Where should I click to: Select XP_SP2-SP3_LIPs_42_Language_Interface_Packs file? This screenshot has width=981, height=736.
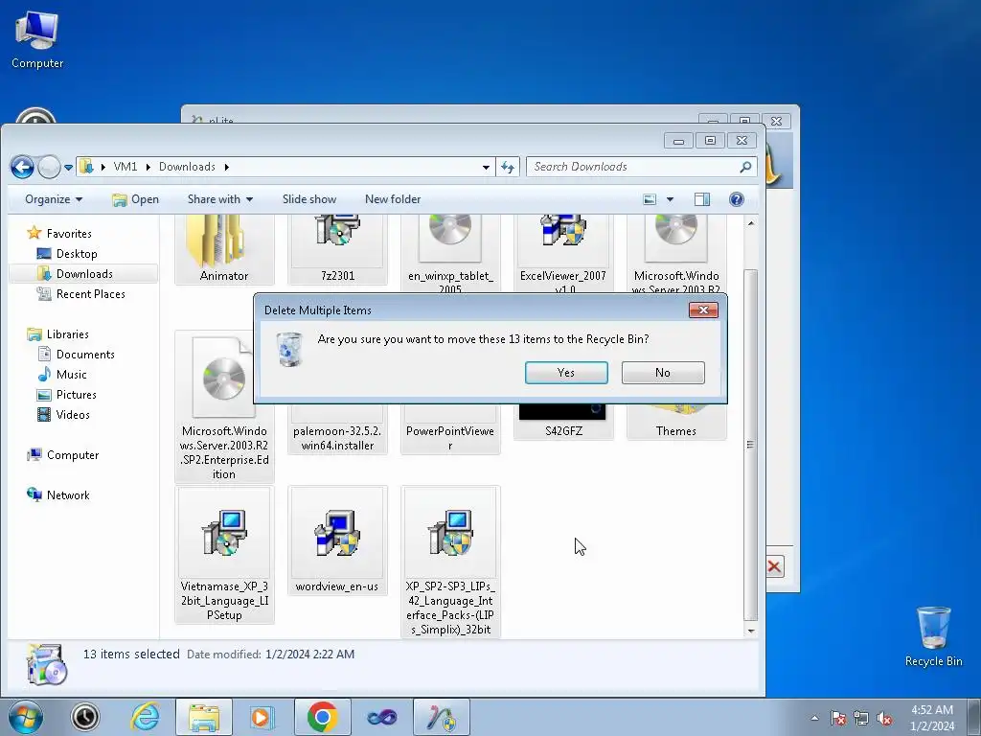(x=450, y=562)
